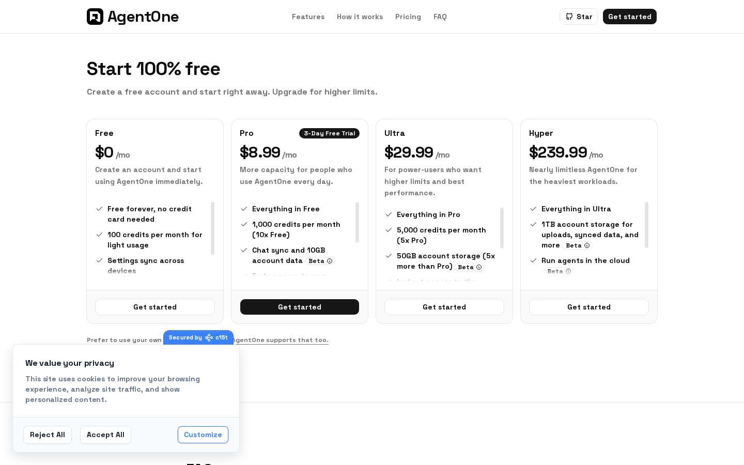Viewport: 744px width, 465px height.
Task: Choose Get started on the Free plan
Action: click(x=155, y=307)
